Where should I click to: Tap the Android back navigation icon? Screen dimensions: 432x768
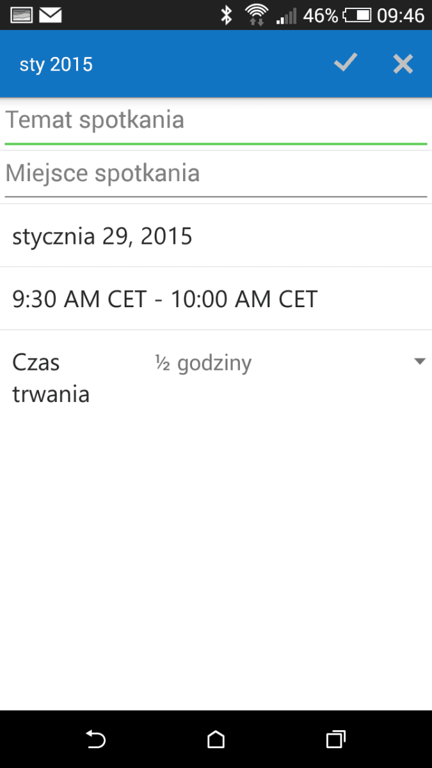pyautogui.click(x=95, y=740)
